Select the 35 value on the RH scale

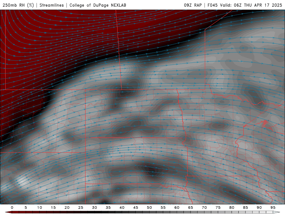(x=108, y=208)
